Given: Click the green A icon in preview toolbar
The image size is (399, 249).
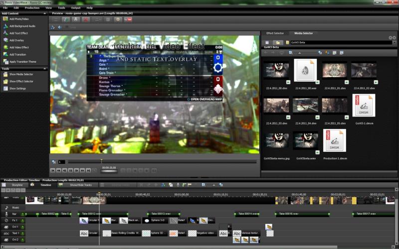Looking at the screenshot, I should coord(66,19).
